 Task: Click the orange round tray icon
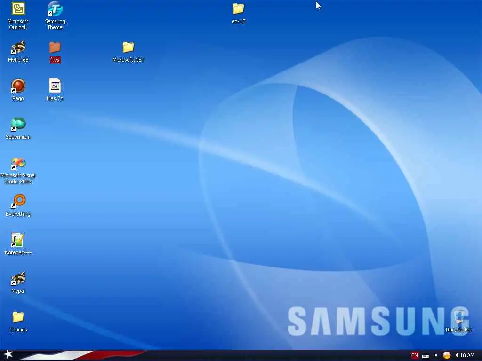pyautogui.click(x=447, y=355)
